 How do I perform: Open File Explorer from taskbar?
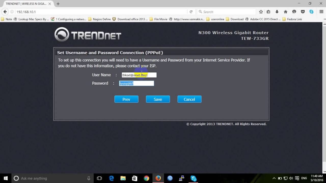point(123,178)
